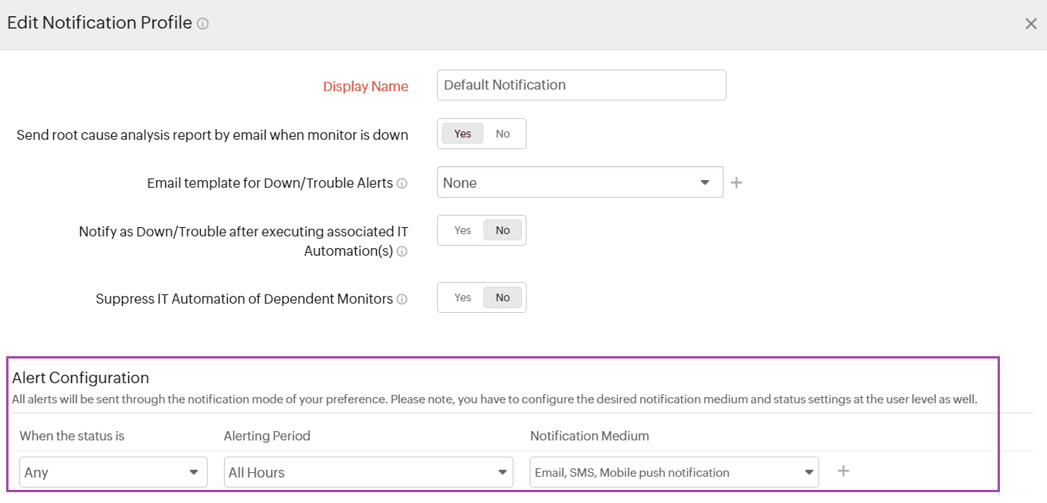Add another alert configuration row
This screenshot has width=1047, height=503.
(843, 471)
